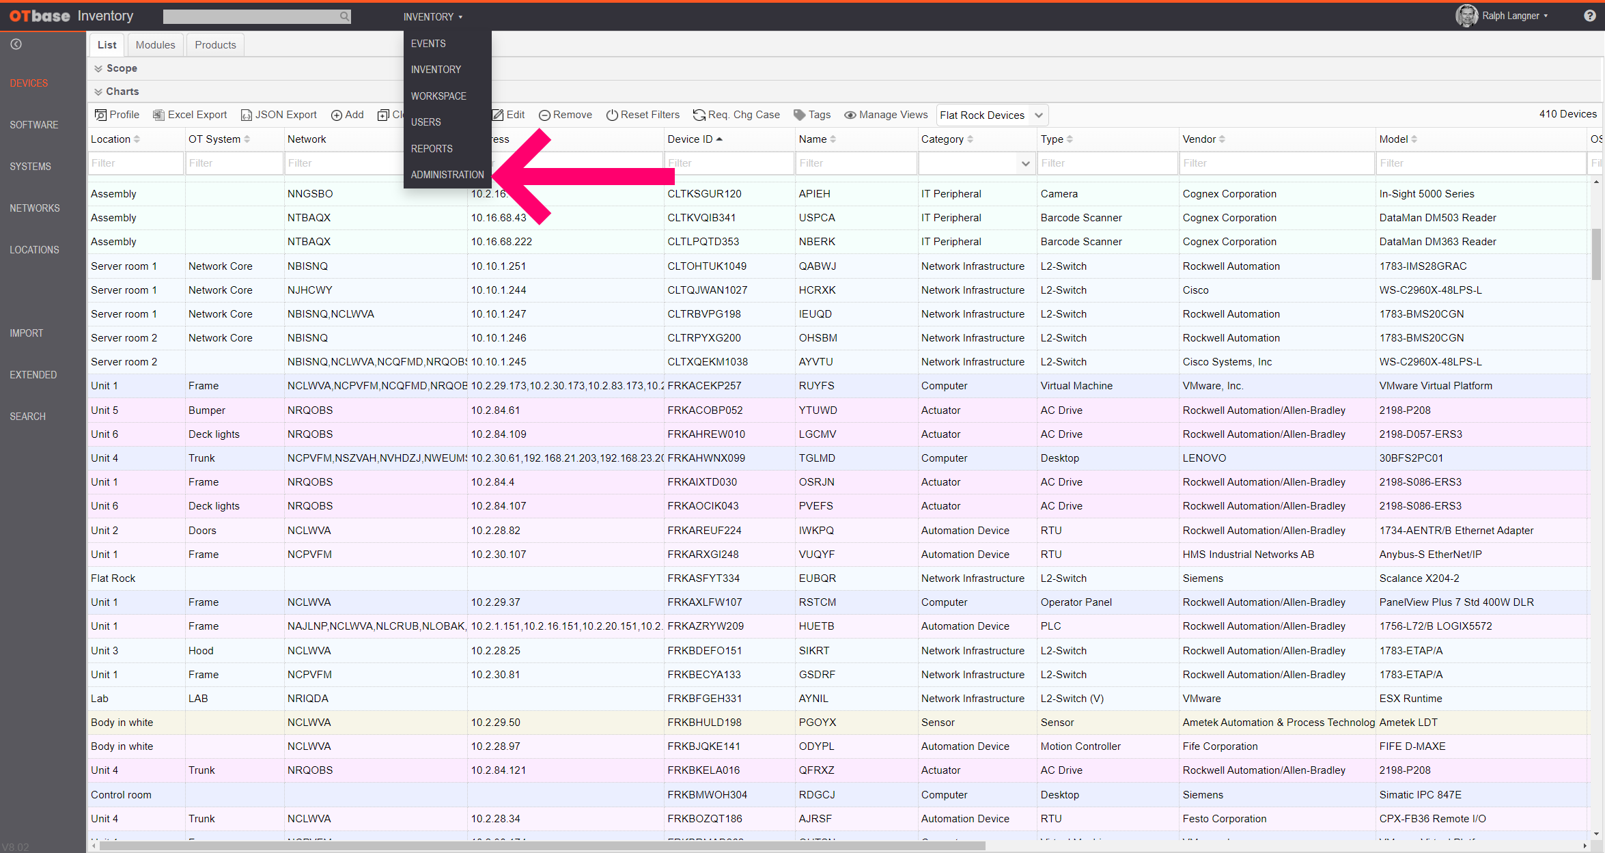This screenshot has height=853, width=1605.
Task: Sort by Category column arrows
Action: click(970, 139)
